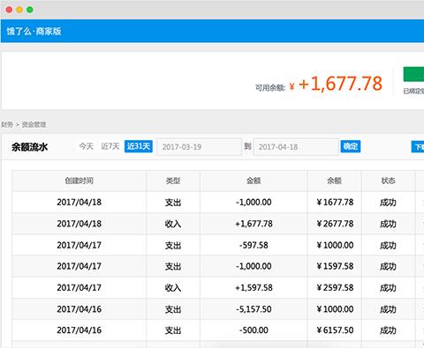Click the available balance +1,677.78
This screenshot has height=348, width=424.
pos(340,84)
